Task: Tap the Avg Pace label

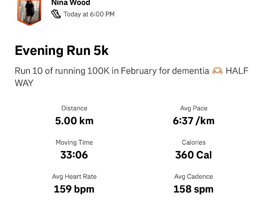Action: 193,108
